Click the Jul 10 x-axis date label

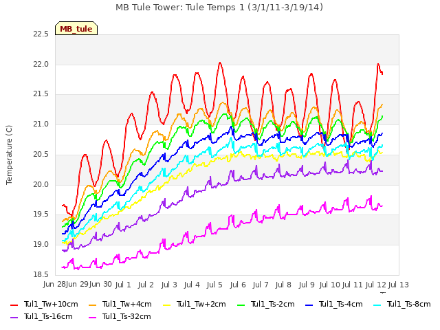click(330, 285)
